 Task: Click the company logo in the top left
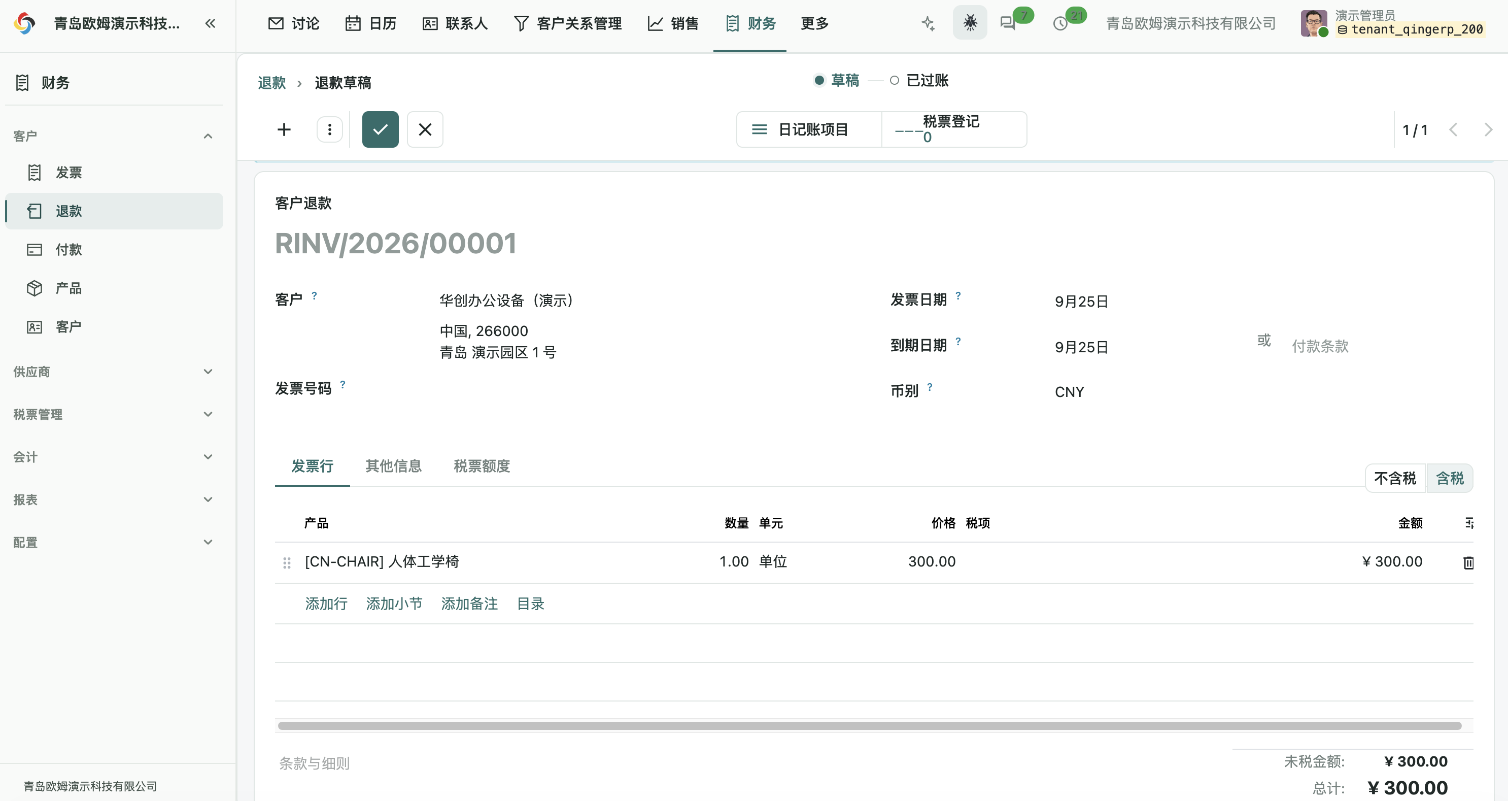[24, 23]
